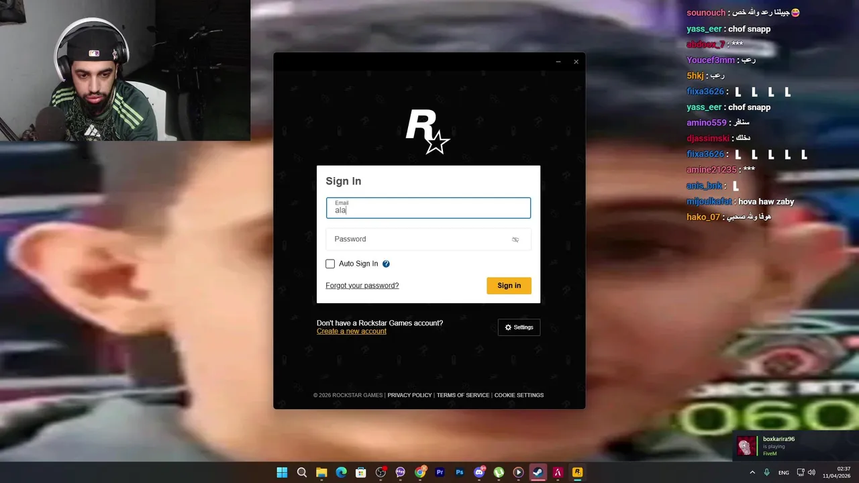Click the anis_bnk chat username
Screen dimensions: 859x483
coord(704,186)
